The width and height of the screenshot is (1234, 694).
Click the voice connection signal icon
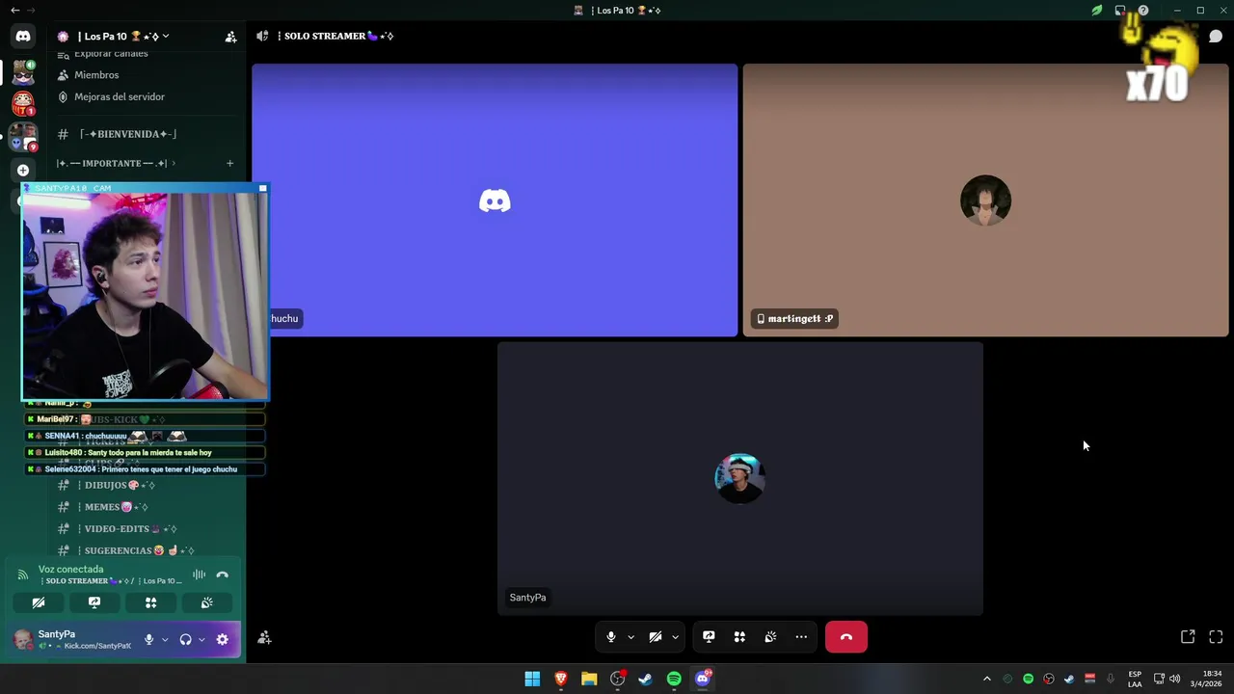pyautogui.click(x=23, y=574)
